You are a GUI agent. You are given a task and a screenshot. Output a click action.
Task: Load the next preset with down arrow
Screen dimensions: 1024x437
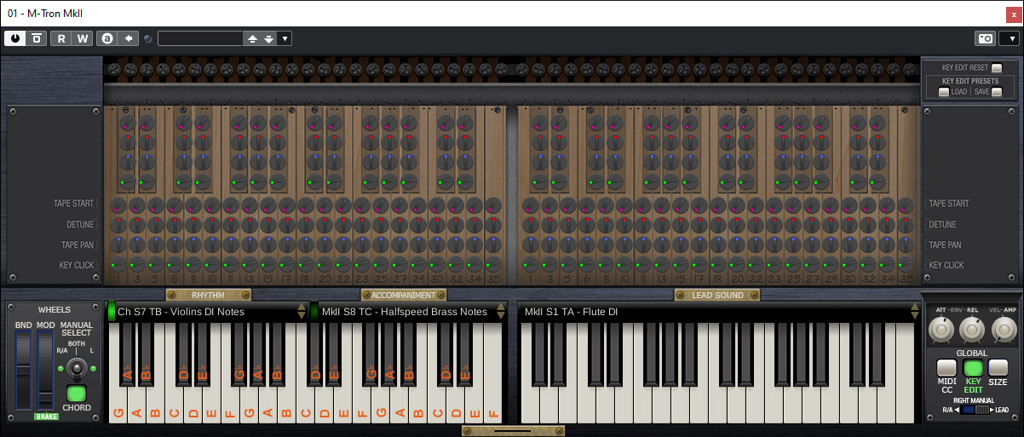269,38
